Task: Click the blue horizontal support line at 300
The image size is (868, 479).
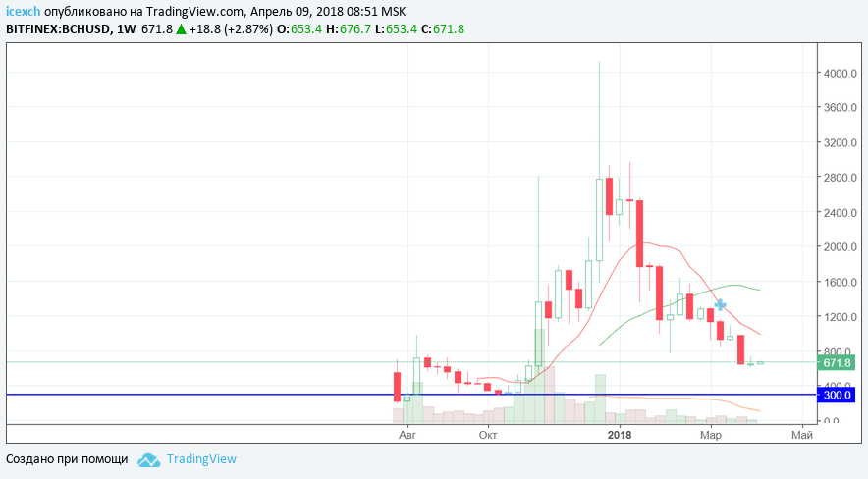Action: [411, 395]
